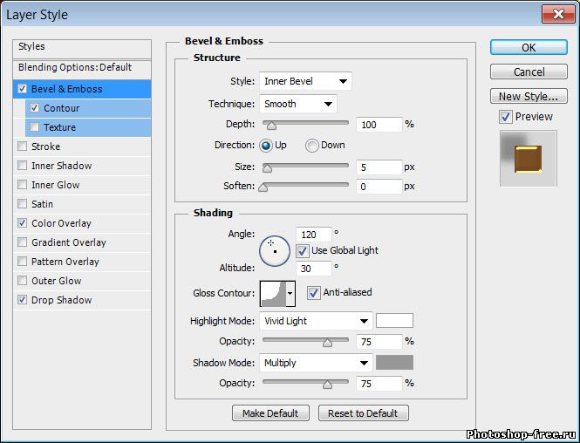
Task: Click the white Highlight Mode color swatch
Action: coord(394,321)
